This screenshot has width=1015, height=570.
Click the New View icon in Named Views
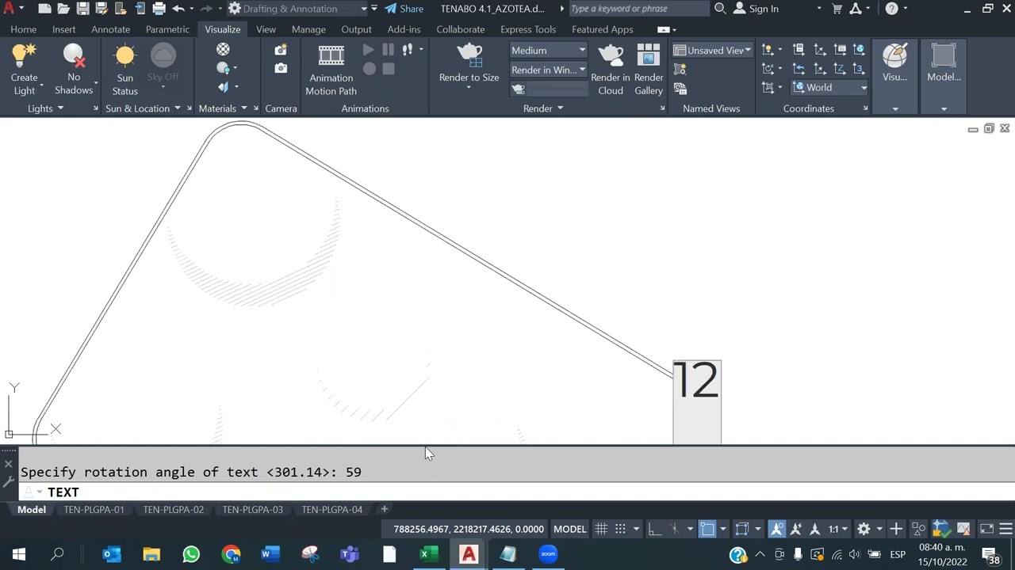click(x=680, y=70)
